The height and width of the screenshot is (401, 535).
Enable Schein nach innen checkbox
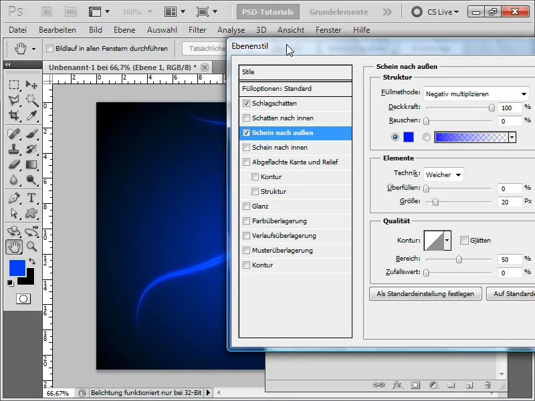246,147
